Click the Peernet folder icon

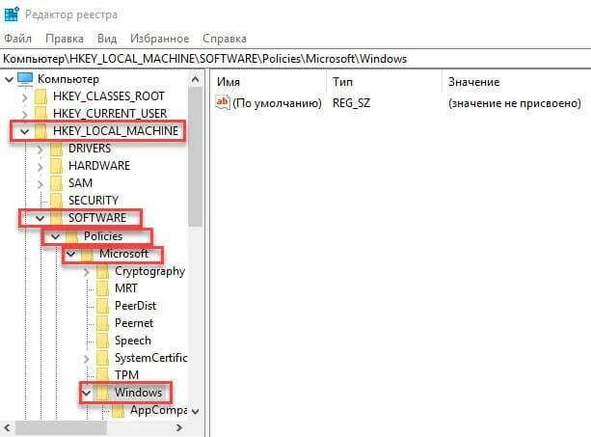(x=102, y=323)
